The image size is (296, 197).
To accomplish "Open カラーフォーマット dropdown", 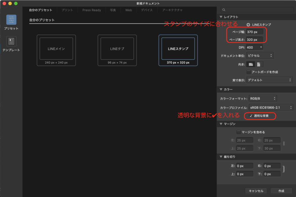I will click(263, 98).
